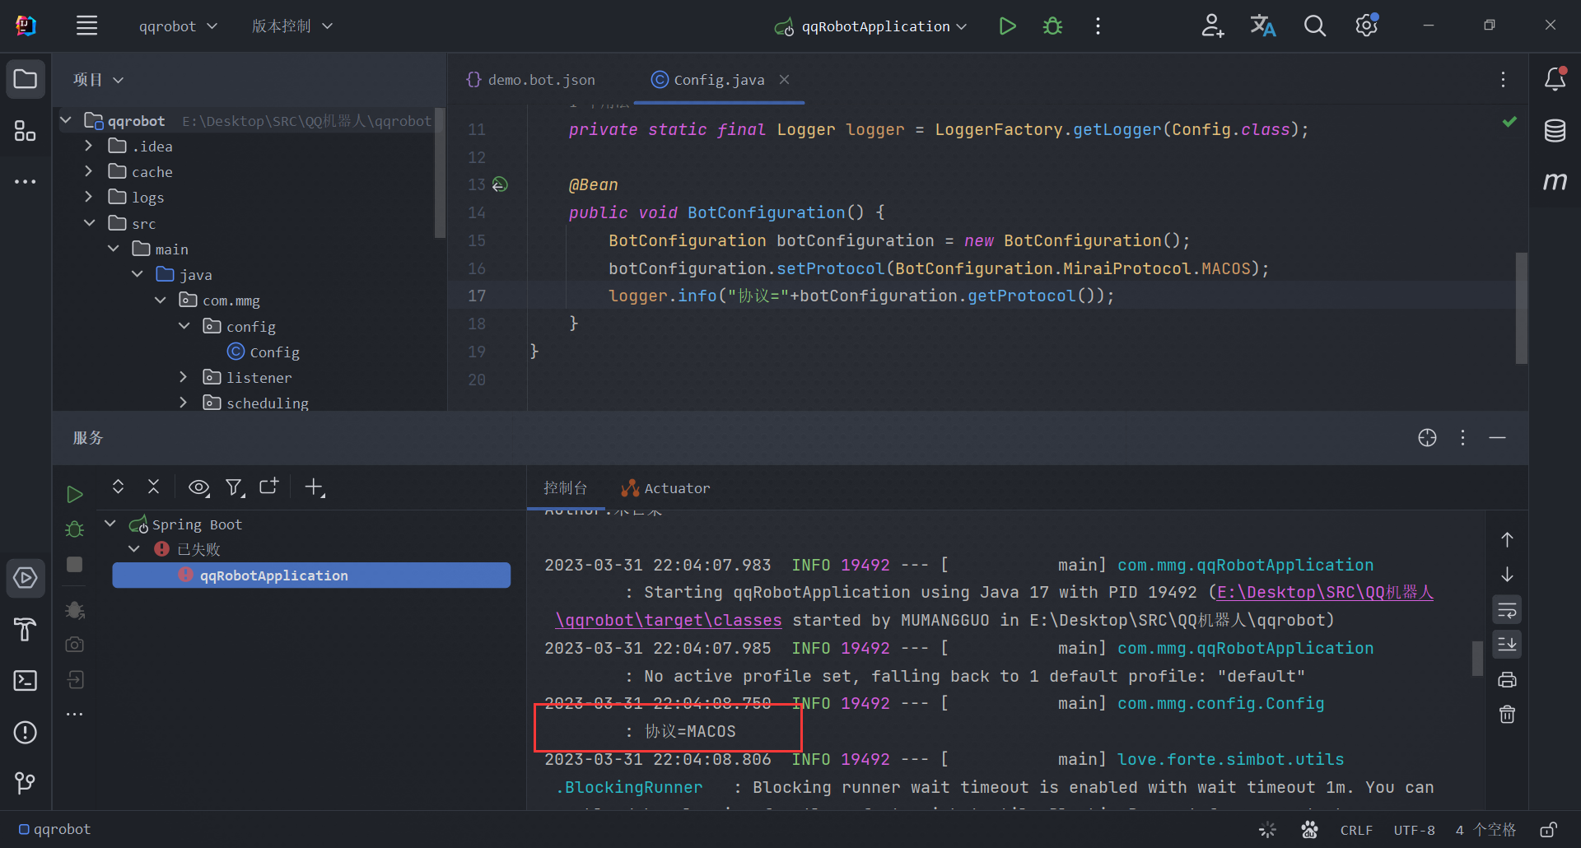Image resolution: width=1581 pixels, height=848 pixels.
Task: Open the Terminal tool window icon
Action: (26, 681)
